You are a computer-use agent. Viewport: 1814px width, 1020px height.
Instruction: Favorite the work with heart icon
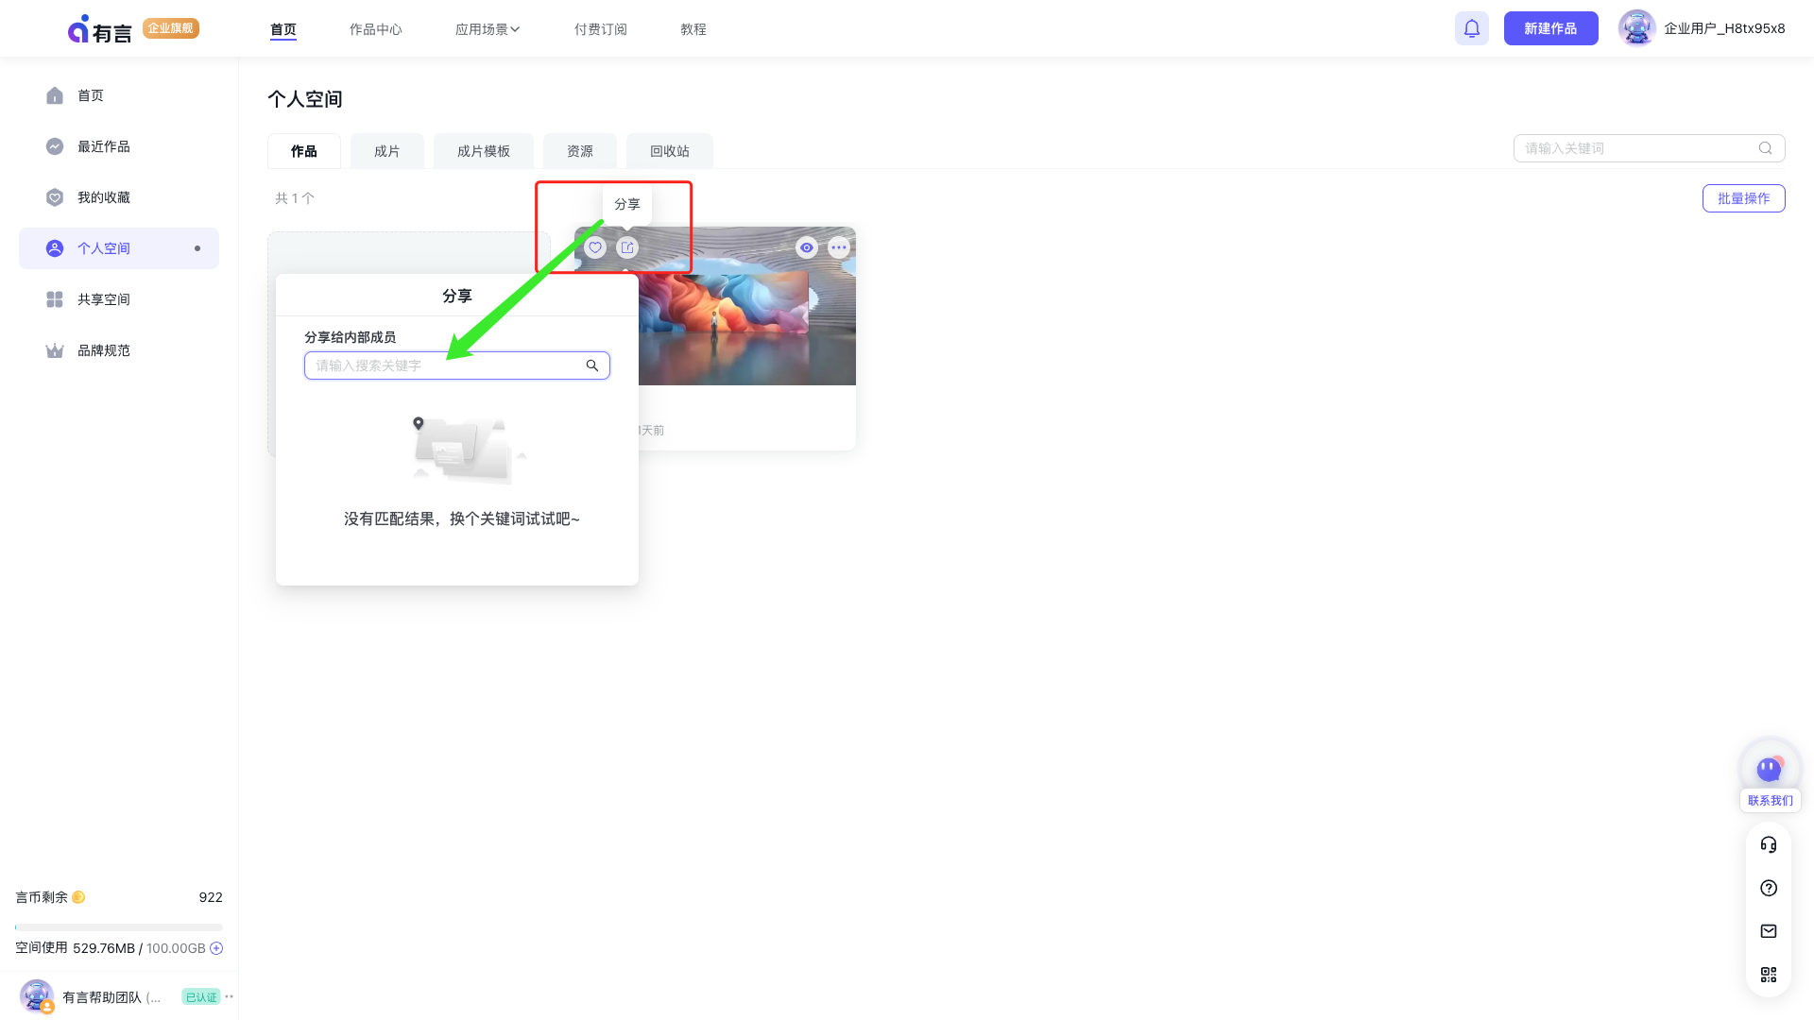[x=595, y=247]
